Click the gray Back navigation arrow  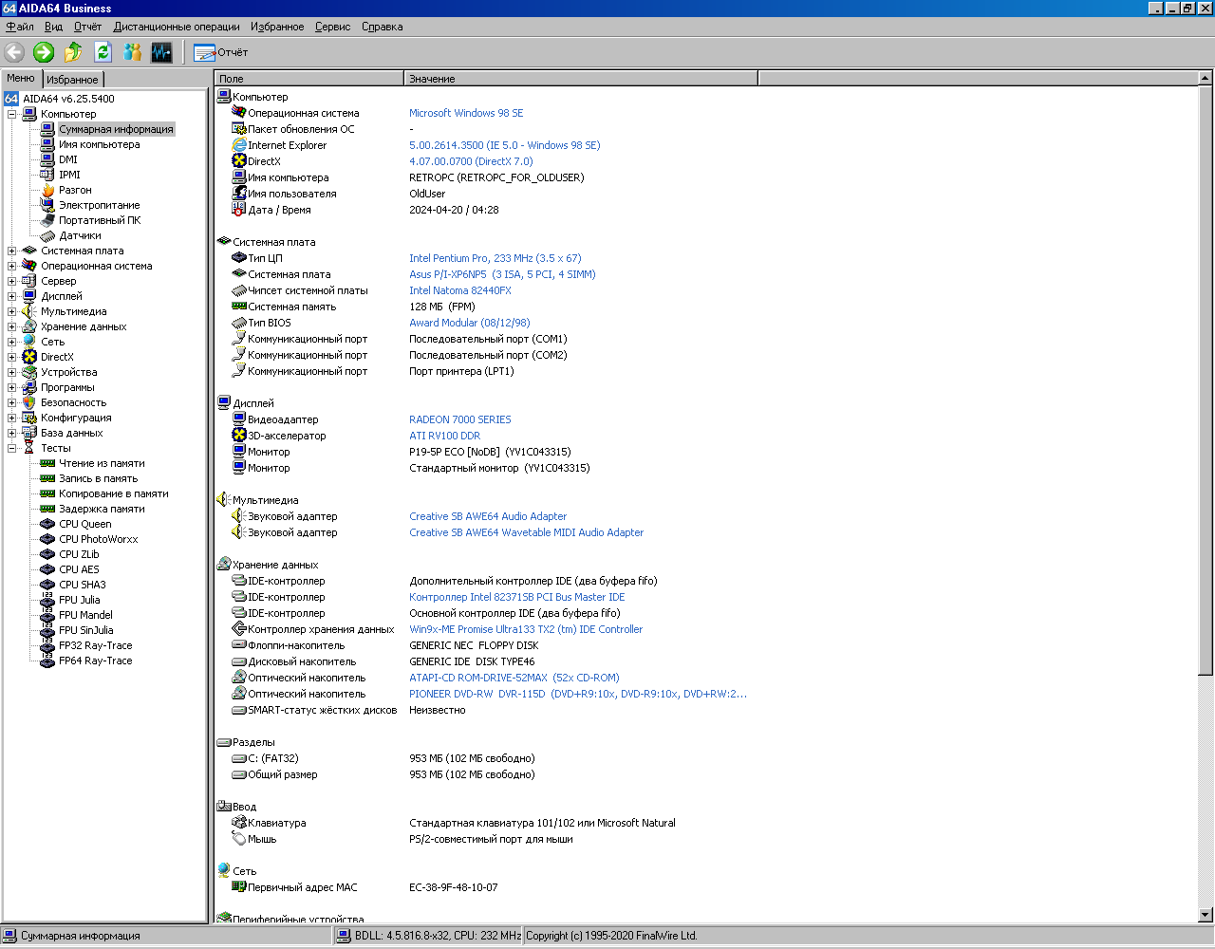pos(14,52)
